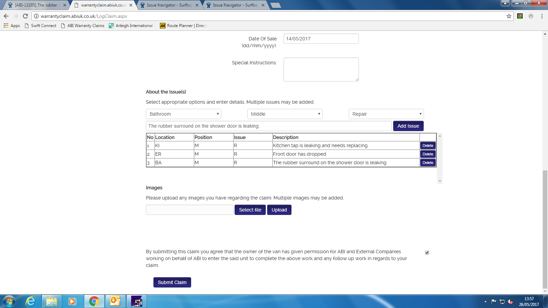Open the Bathroom location dropdown
Viewport: 548px width, 308px height.
183,114
